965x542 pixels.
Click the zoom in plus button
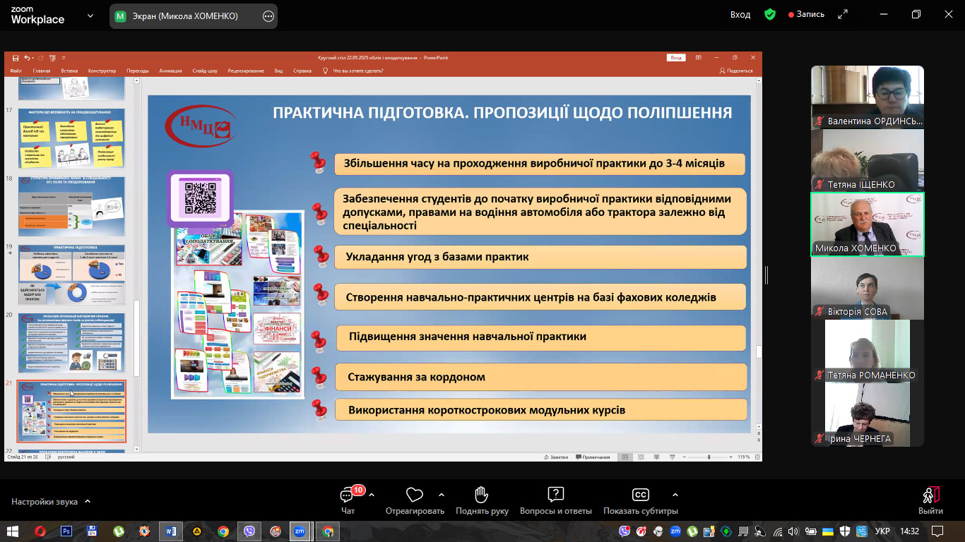tap(733, 457)
